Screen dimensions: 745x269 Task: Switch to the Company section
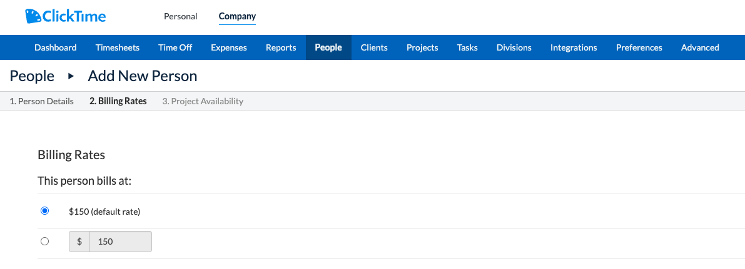pyautogui.click(x=237, y=17)
